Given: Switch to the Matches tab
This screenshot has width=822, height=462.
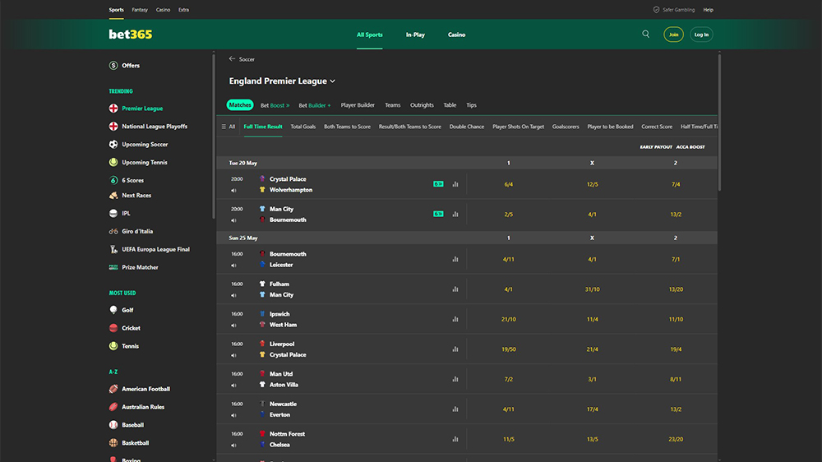Looking at the screenshot, I should point(240,105).
